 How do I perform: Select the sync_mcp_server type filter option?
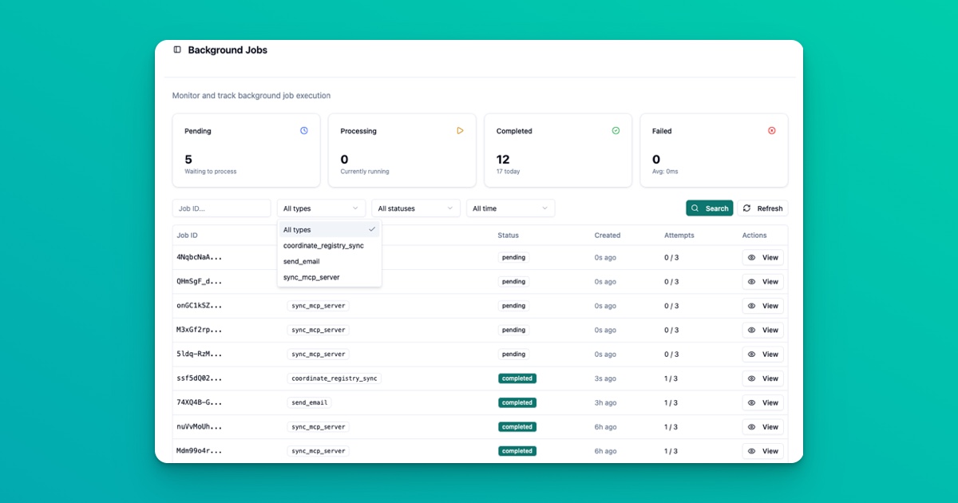(311, 278)
